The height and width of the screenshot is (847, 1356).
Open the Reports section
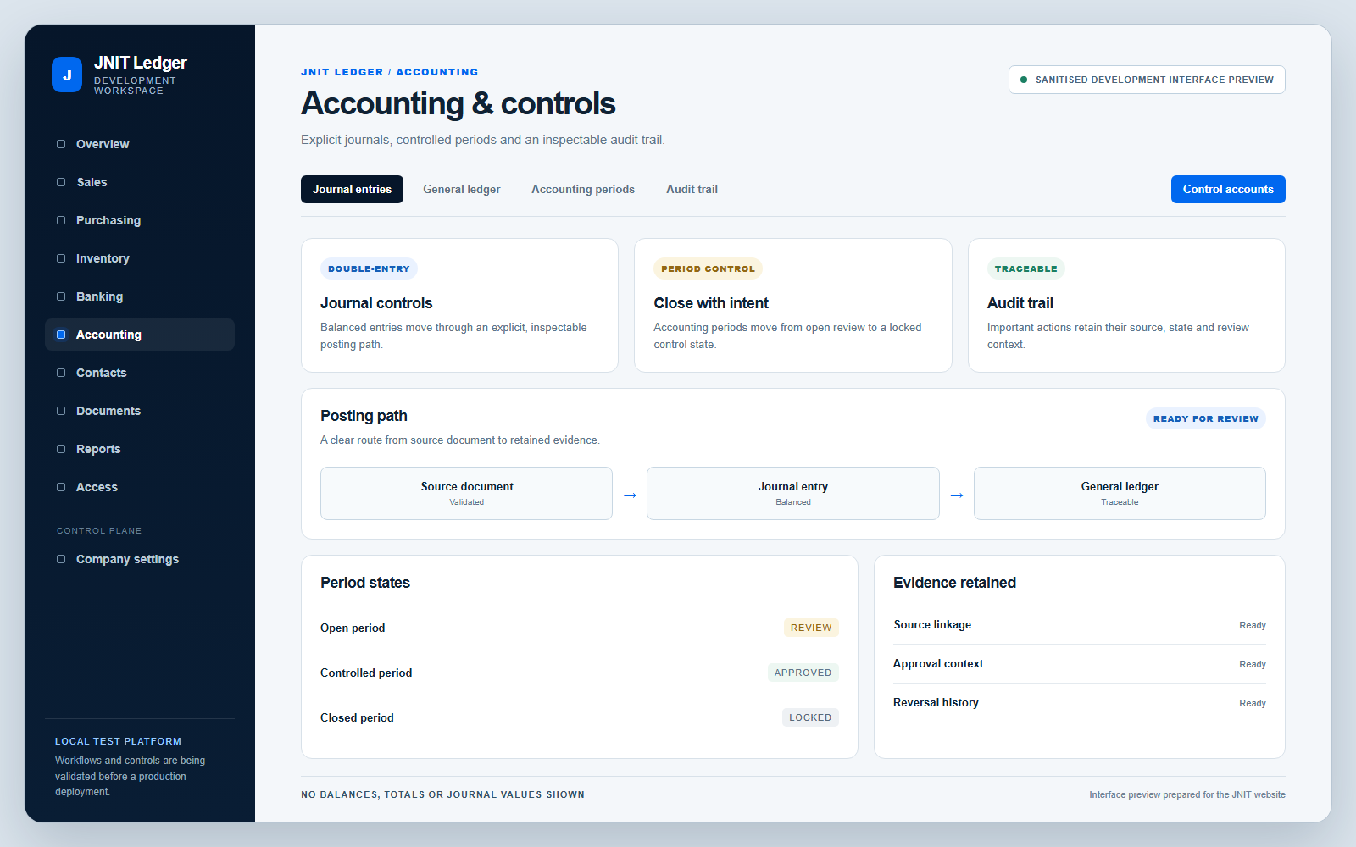pos(140,449)
